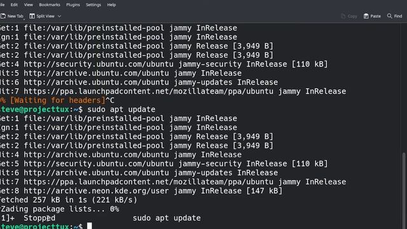Click "sudo apt update" after the green prompt

121,109
